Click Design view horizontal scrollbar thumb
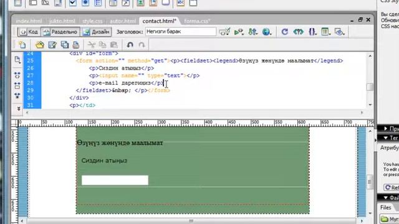The height and width of the screenshot is (224, 399). coord(191,221)
